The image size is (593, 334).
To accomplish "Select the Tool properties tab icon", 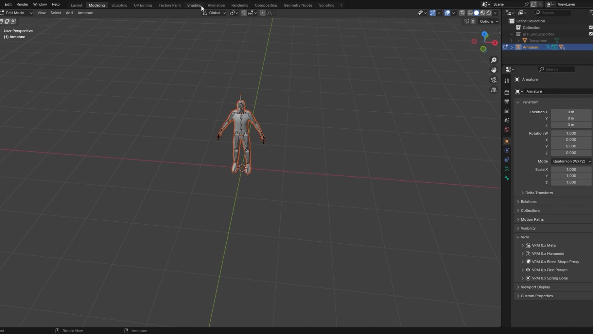I will [x=507, y=81].
